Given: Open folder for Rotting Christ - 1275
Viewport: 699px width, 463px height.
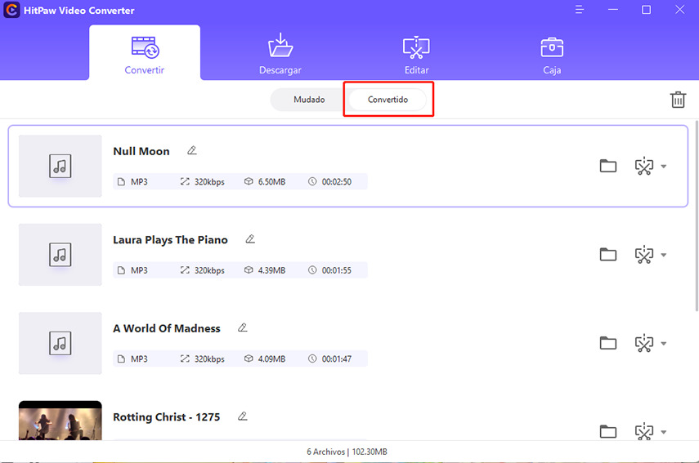Looking at the screenshot, I should pyautogui.click(x=608, y=431).
